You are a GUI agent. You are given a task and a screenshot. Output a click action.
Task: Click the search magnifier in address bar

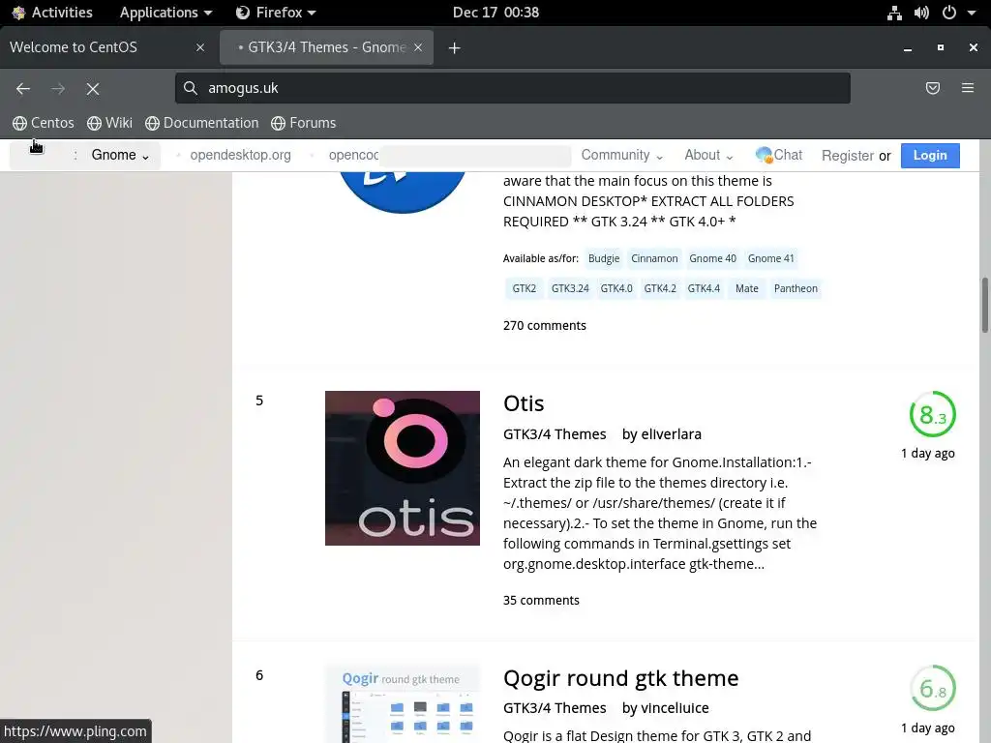click(x=191, y=88)
